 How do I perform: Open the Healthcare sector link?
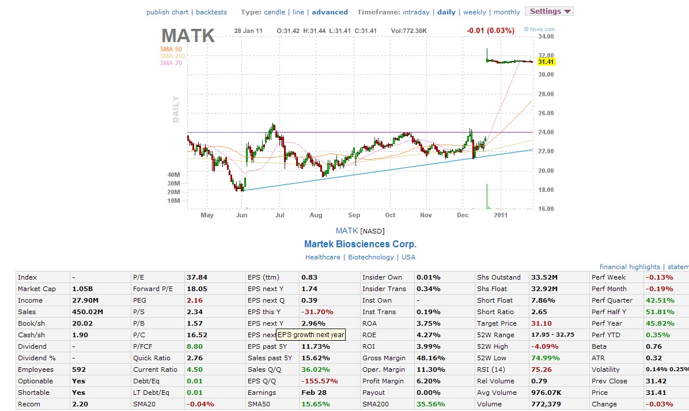(x=323, y=257)
